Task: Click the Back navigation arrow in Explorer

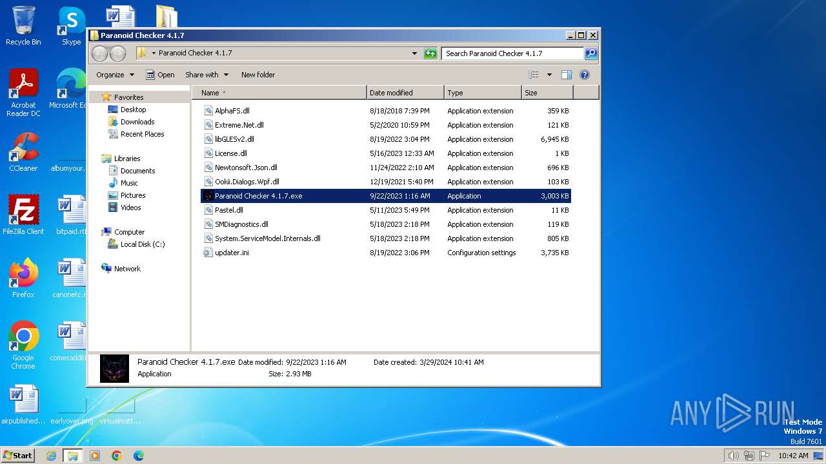Action: click(100, 53)
